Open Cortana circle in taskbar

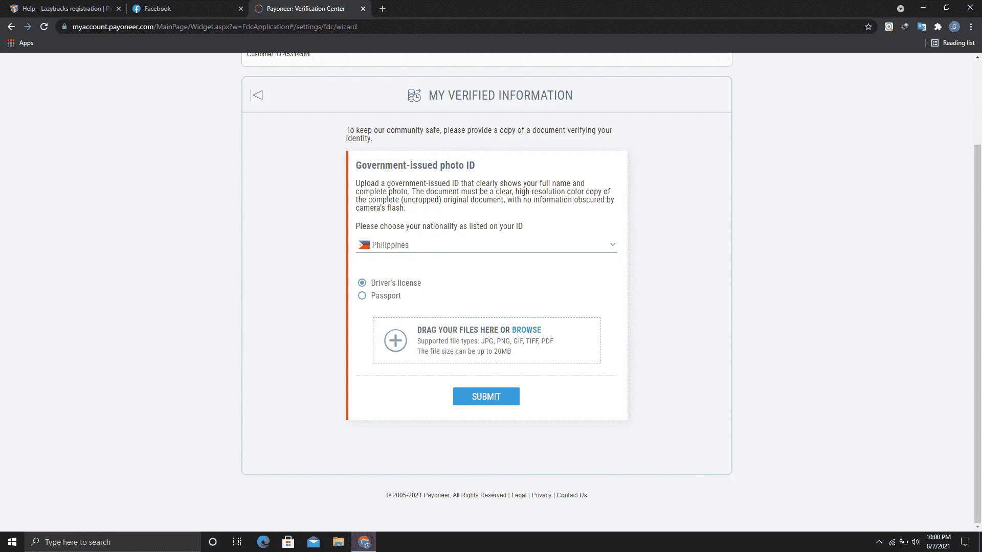pos(213,542)
